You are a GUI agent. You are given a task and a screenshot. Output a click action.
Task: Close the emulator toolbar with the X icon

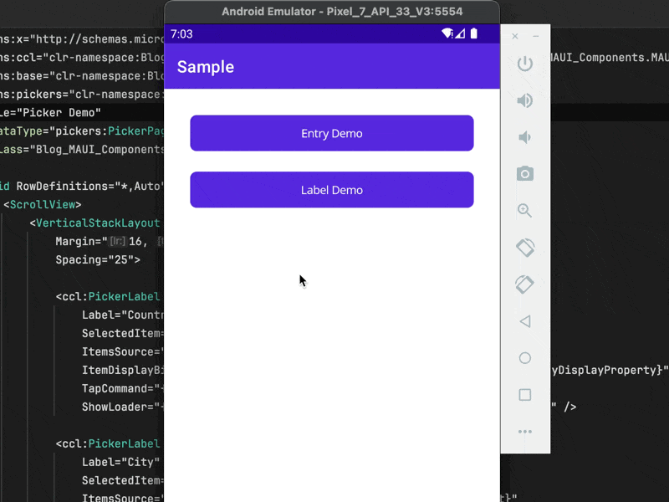pos(515,36)
